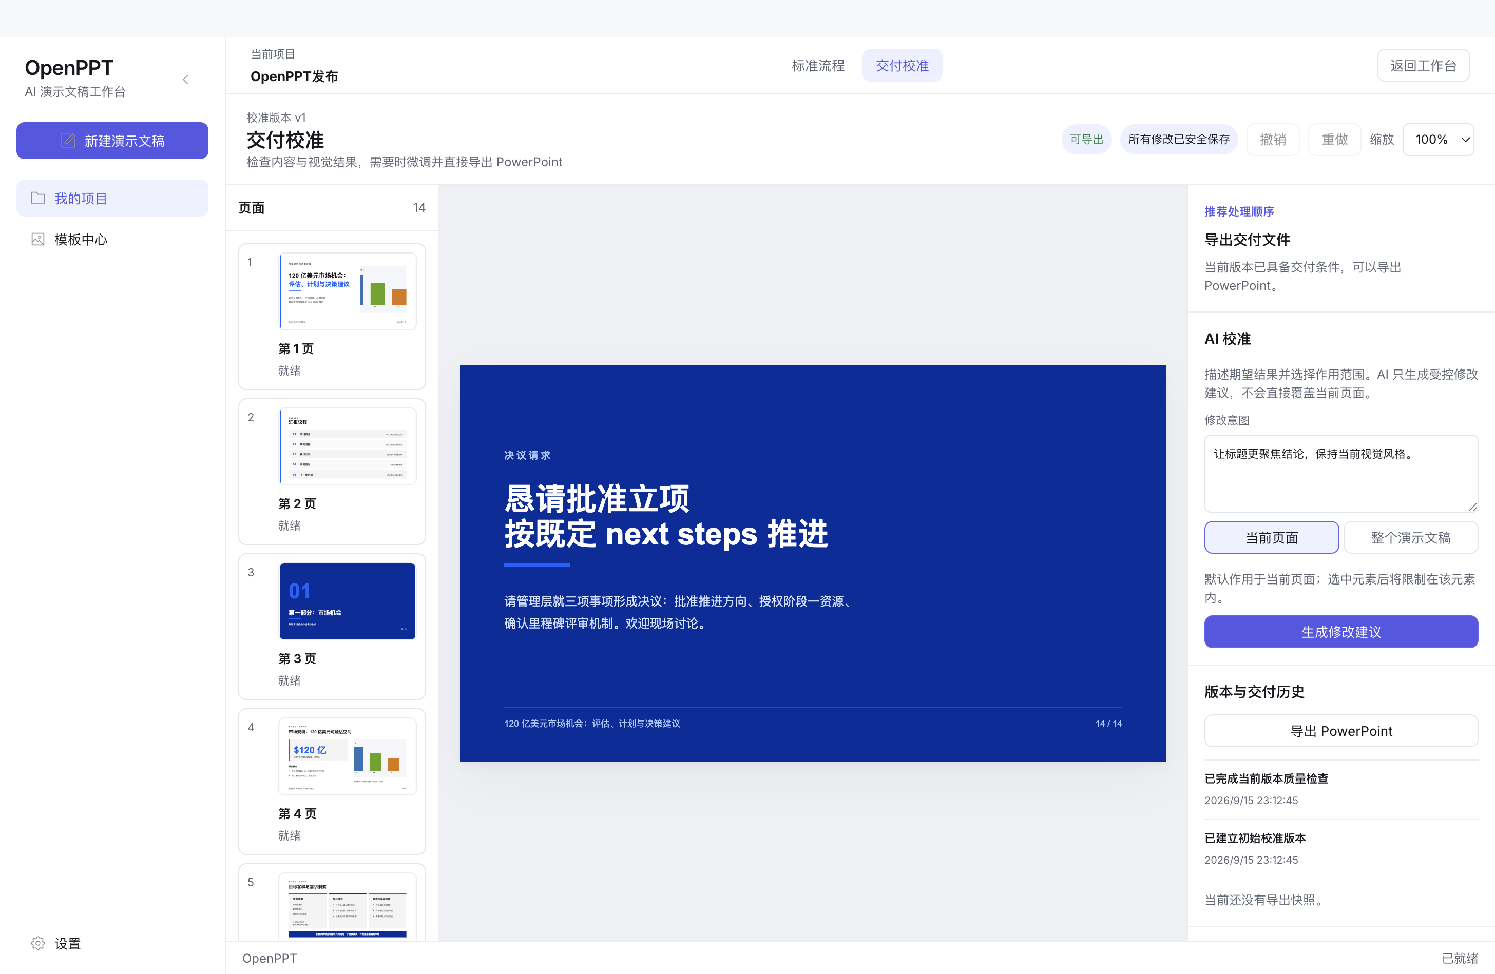Click the project name OpenPPT发布

tap(294, 76)
